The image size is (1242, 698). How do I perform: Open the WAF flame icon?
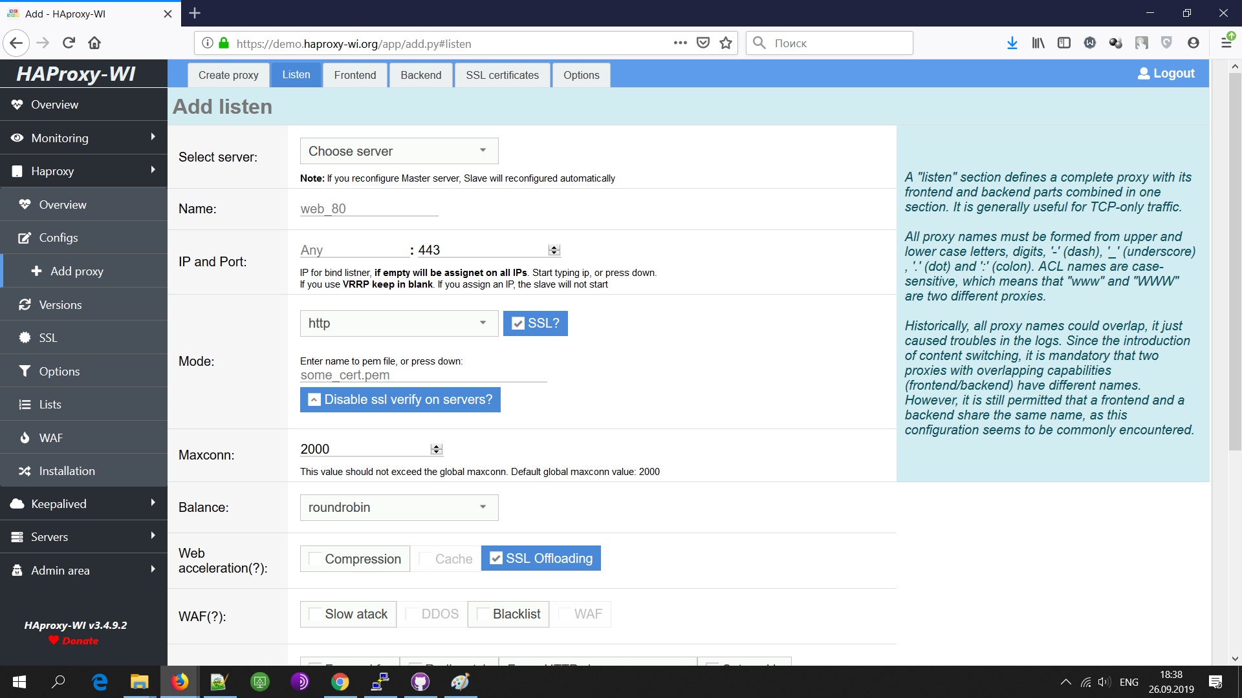(x=25, y=438)
